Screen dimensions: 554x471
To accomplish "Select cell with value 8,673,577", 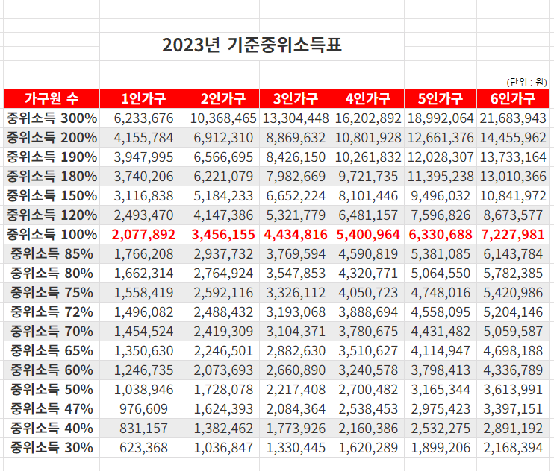I will click(x=513, y=215).
